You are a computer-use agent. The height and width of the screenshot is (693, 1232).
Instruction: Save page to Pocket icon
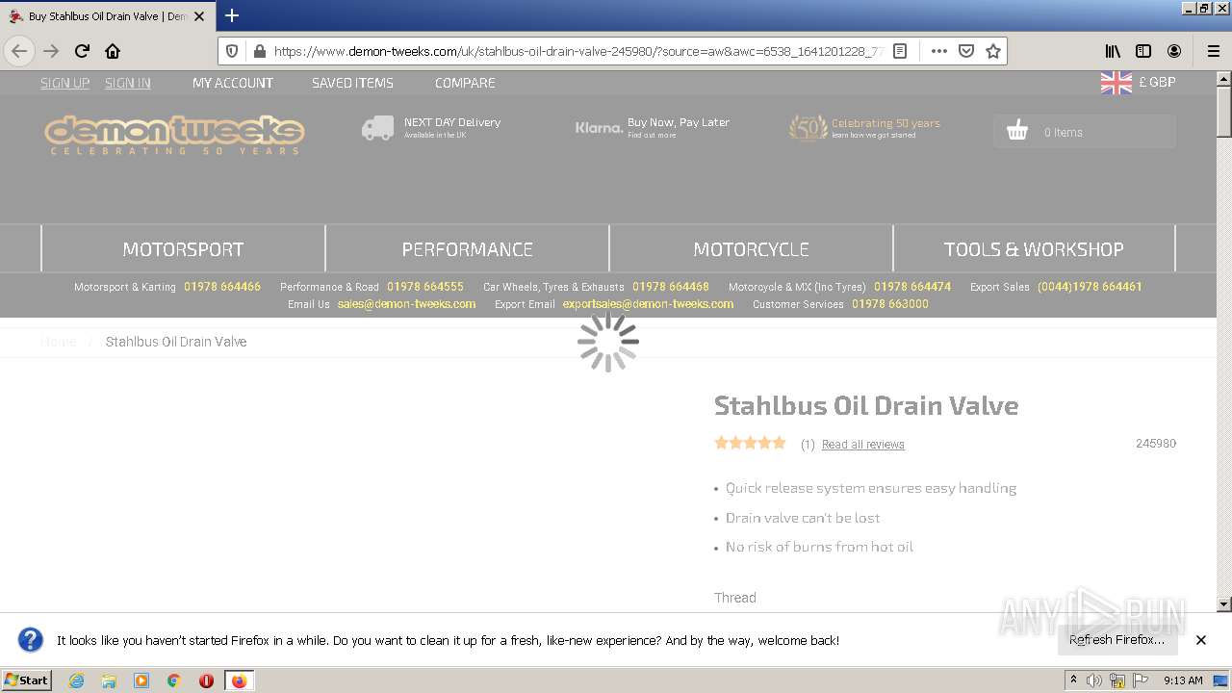(x=966, y=51)
